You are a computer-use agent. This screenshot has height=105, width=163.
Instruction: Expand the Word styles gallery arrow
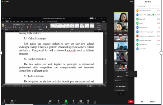click(x=95, y=27)
